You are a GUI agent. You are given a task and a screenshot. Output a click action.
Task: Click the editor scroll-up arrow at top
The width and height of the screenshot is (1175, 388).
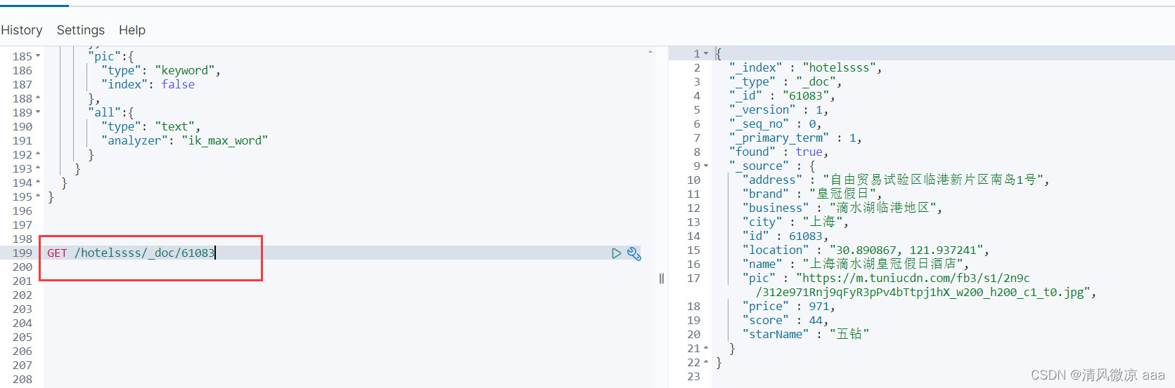[x=650, y=52]
